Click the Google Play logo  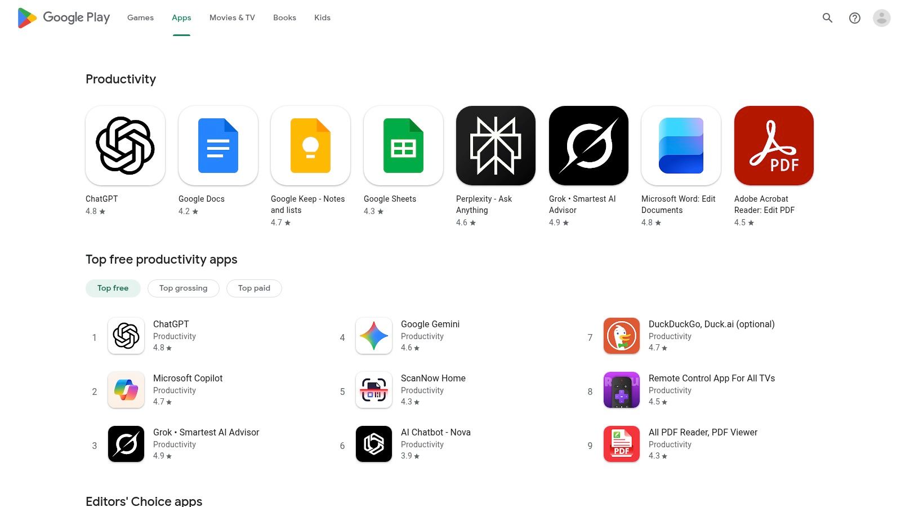(64, 18)
